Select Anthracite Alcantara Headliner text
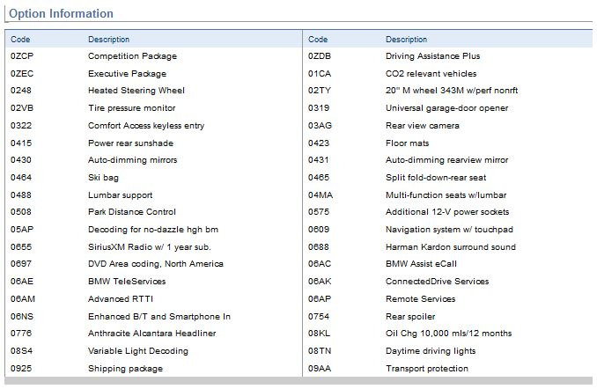 [x=152, y=334]
